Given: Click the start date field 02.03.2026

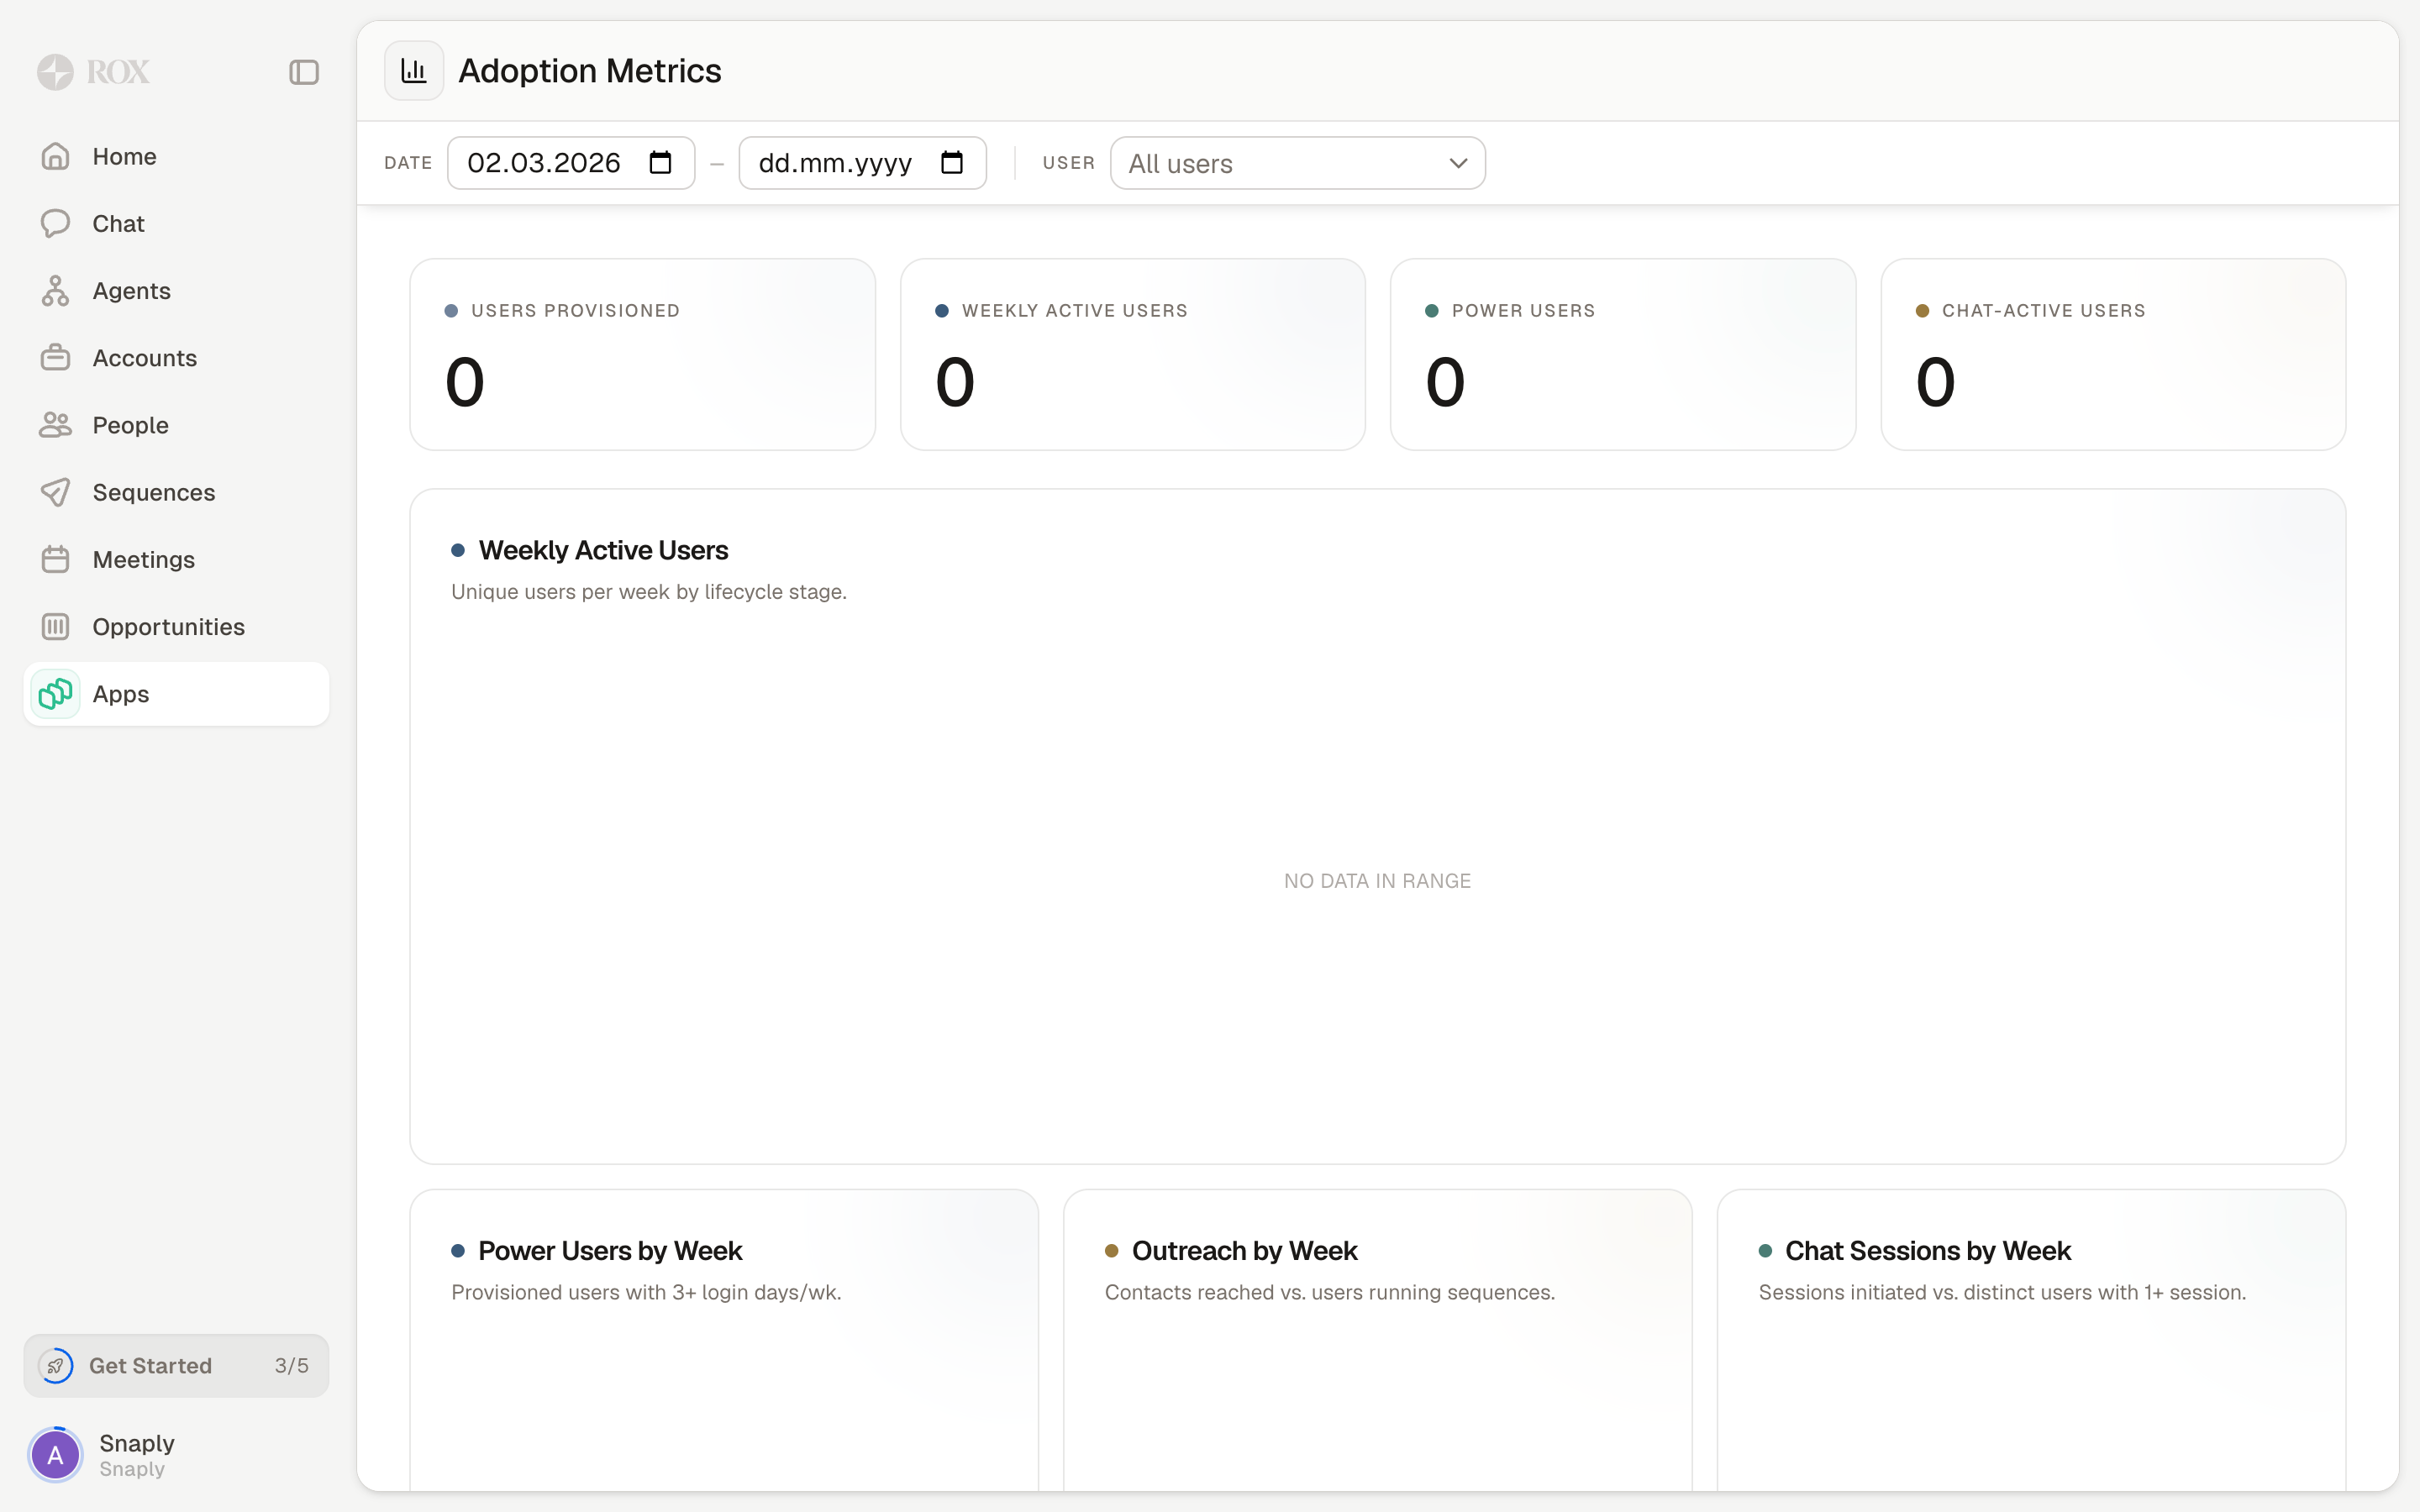Looking at the screenshot, I should click(x=571, y=163).
